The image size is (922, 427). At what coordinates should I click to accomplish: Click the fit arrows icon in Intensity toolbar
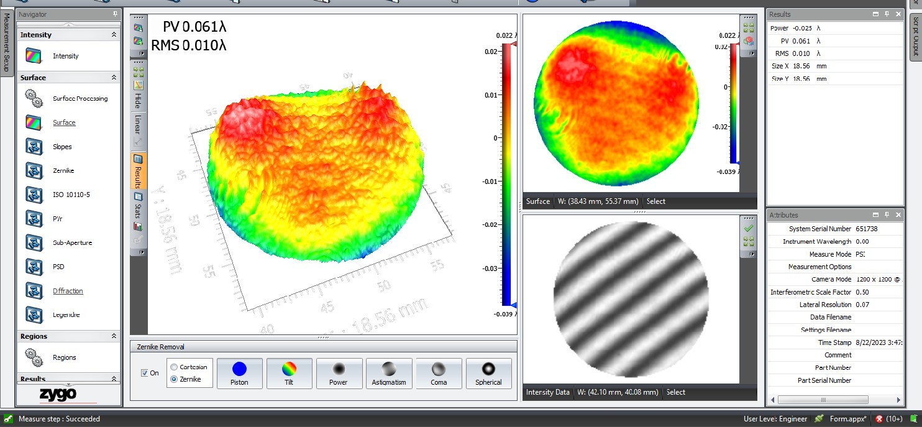coord(749,242)
